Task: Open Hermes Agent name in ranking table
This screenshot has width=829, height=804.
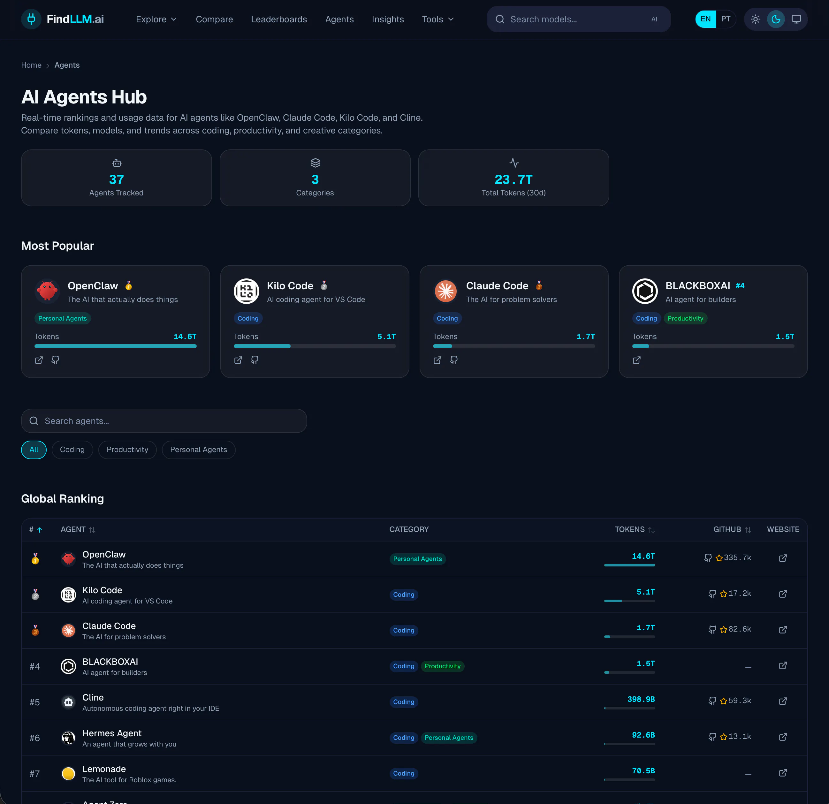Action: 112,733
